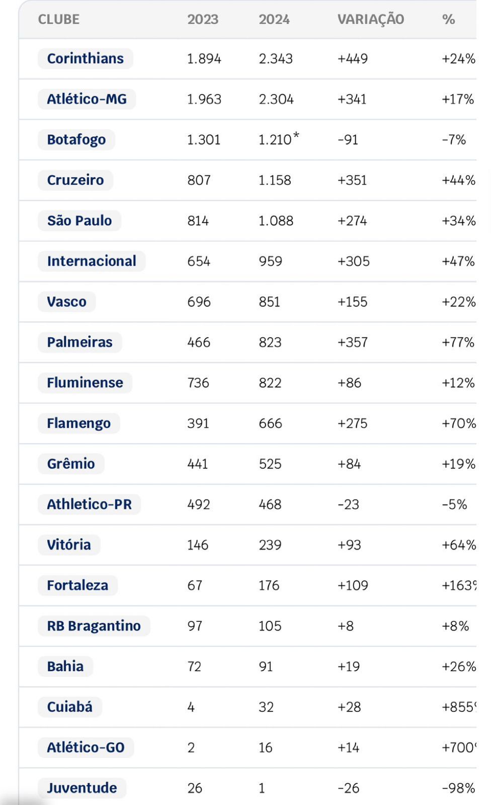Screen dimensions: 495x805
Task: Click the Vitória club label
Action: (69, 545)
